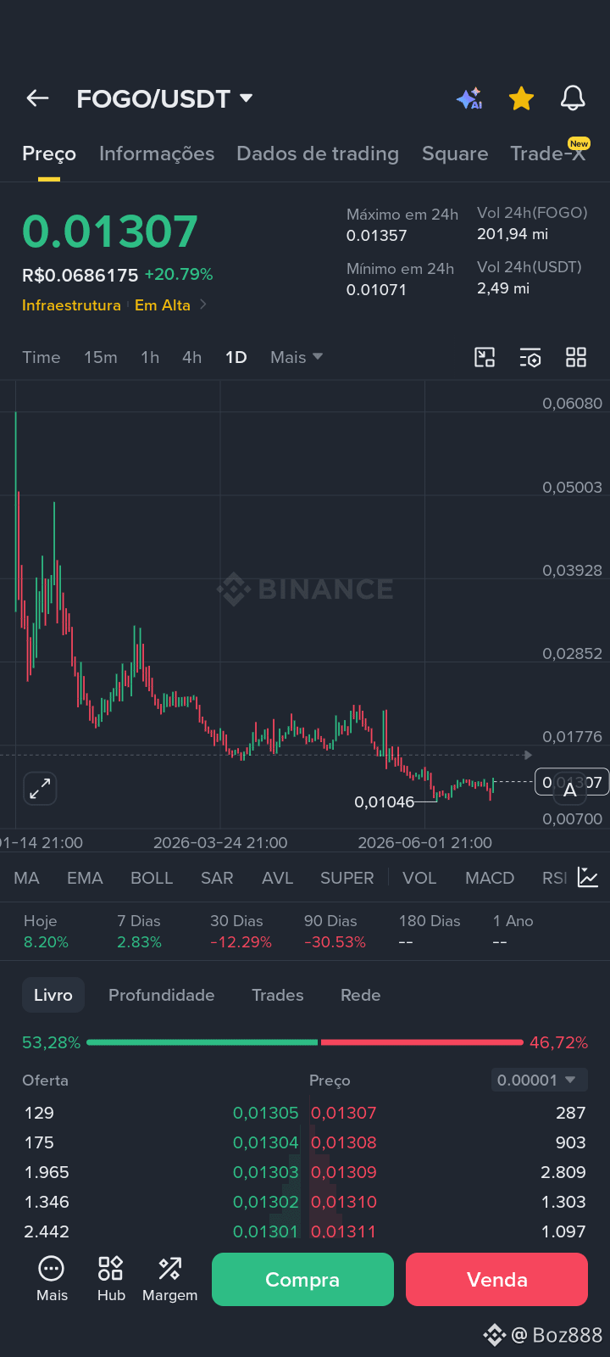Switch to the Trades tab

[278, 995]
